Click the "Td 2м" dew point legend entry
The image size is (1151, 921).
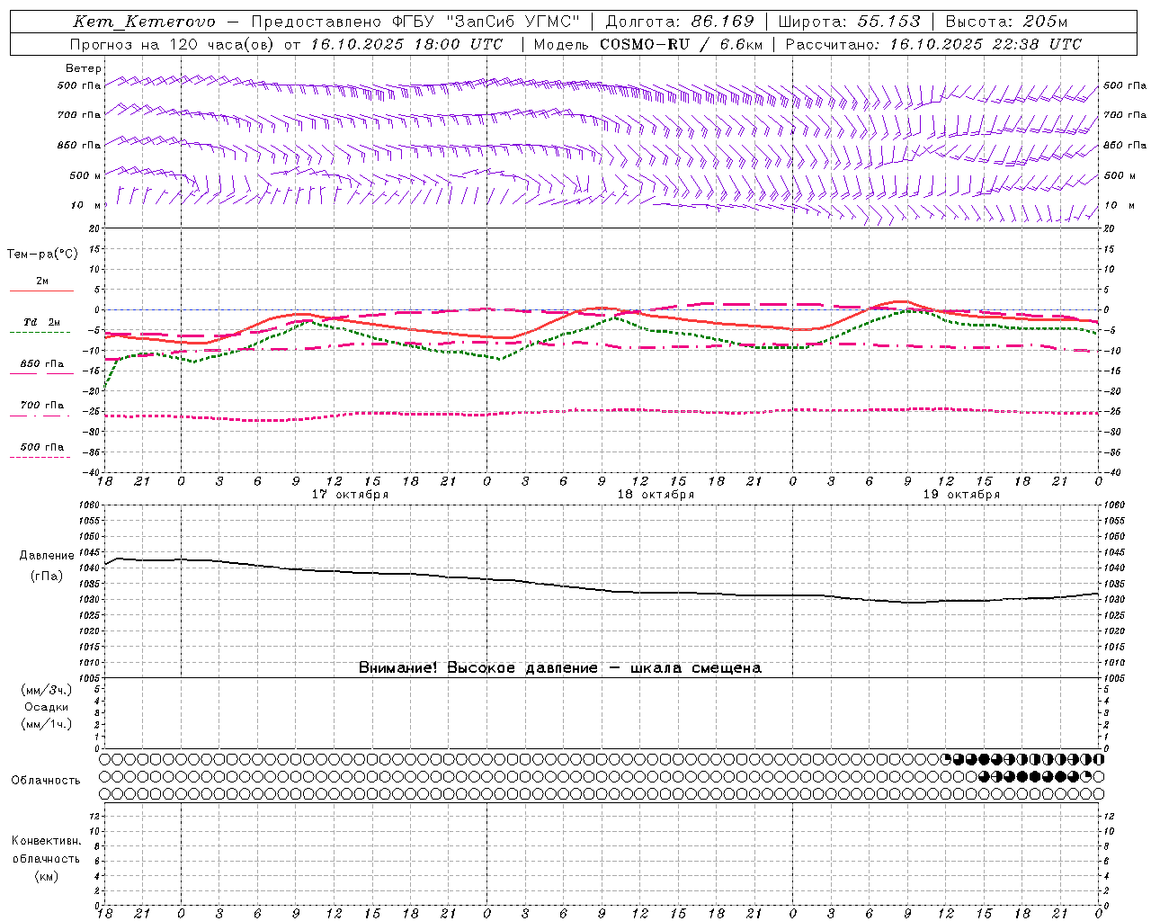point(42,322)
